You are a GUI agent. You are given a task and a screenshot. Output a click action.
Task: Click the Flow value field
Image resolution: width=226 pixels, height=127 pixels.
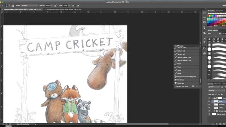65,6
